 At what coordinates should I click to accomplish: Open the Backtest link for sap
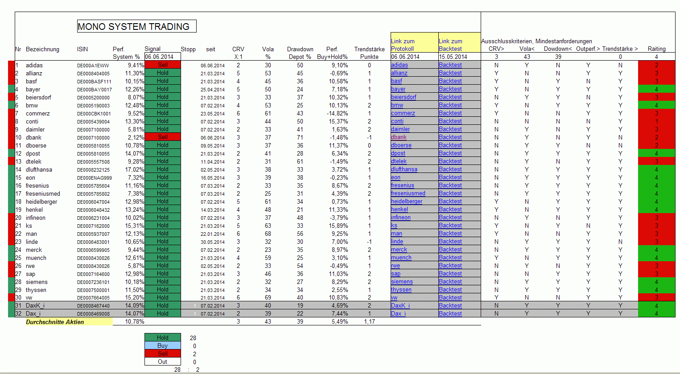click(450, 274)
